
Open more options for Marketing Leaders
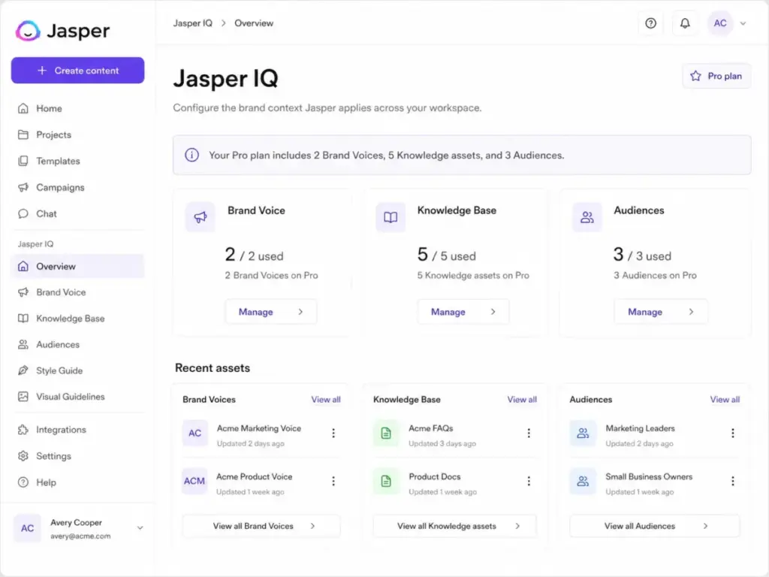click(733, 433)
